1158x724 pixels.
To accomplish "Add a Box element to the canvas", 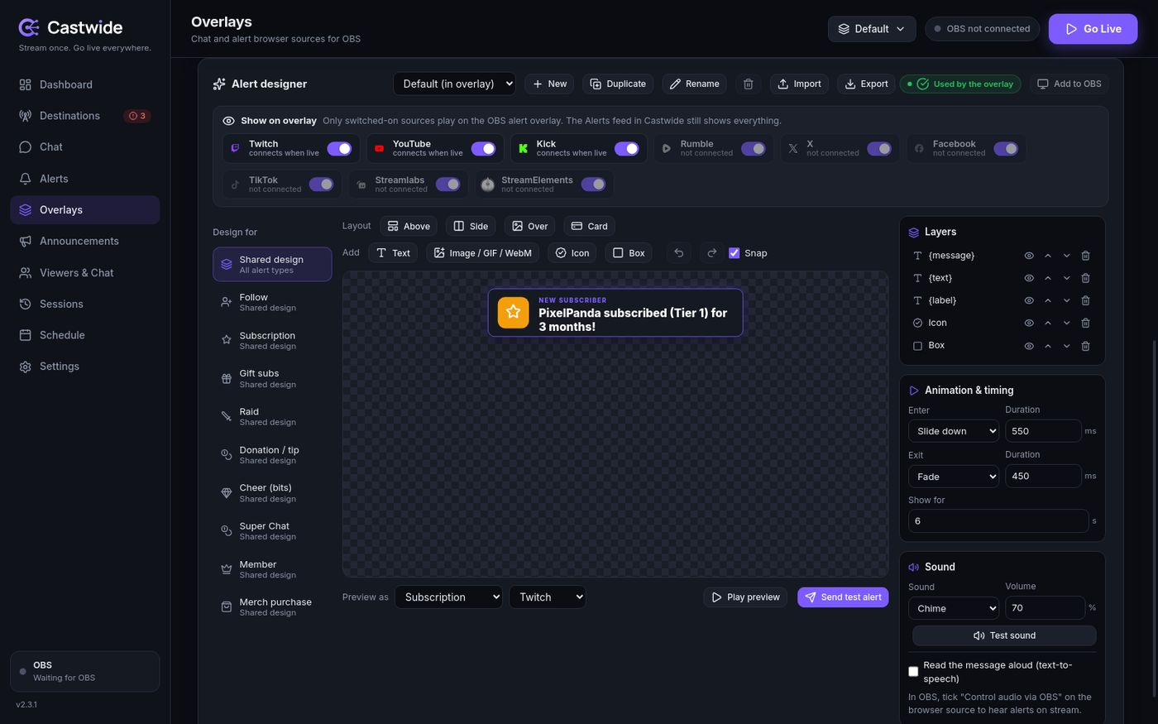I will (x=629, y=253).
